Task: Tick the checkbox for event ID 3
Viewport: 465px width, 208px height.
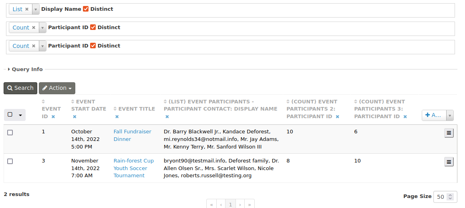Action: click(10, 161)
